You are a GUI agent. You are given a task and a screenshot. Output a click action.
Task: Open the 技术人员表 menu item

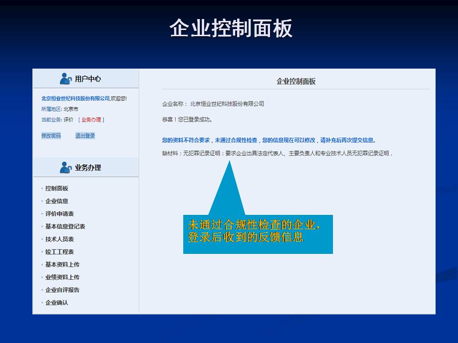click(x=60, y=239)
